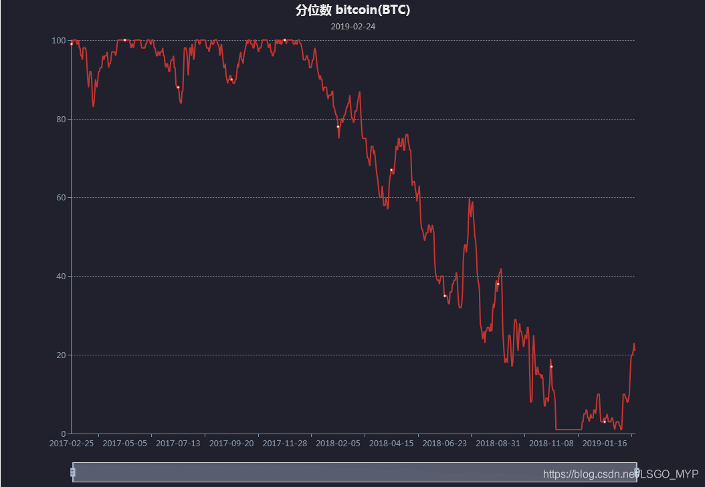This screenshot has height=487, width=705.
Task: Click the white data point above 2018-06-23
Action: 445,296
